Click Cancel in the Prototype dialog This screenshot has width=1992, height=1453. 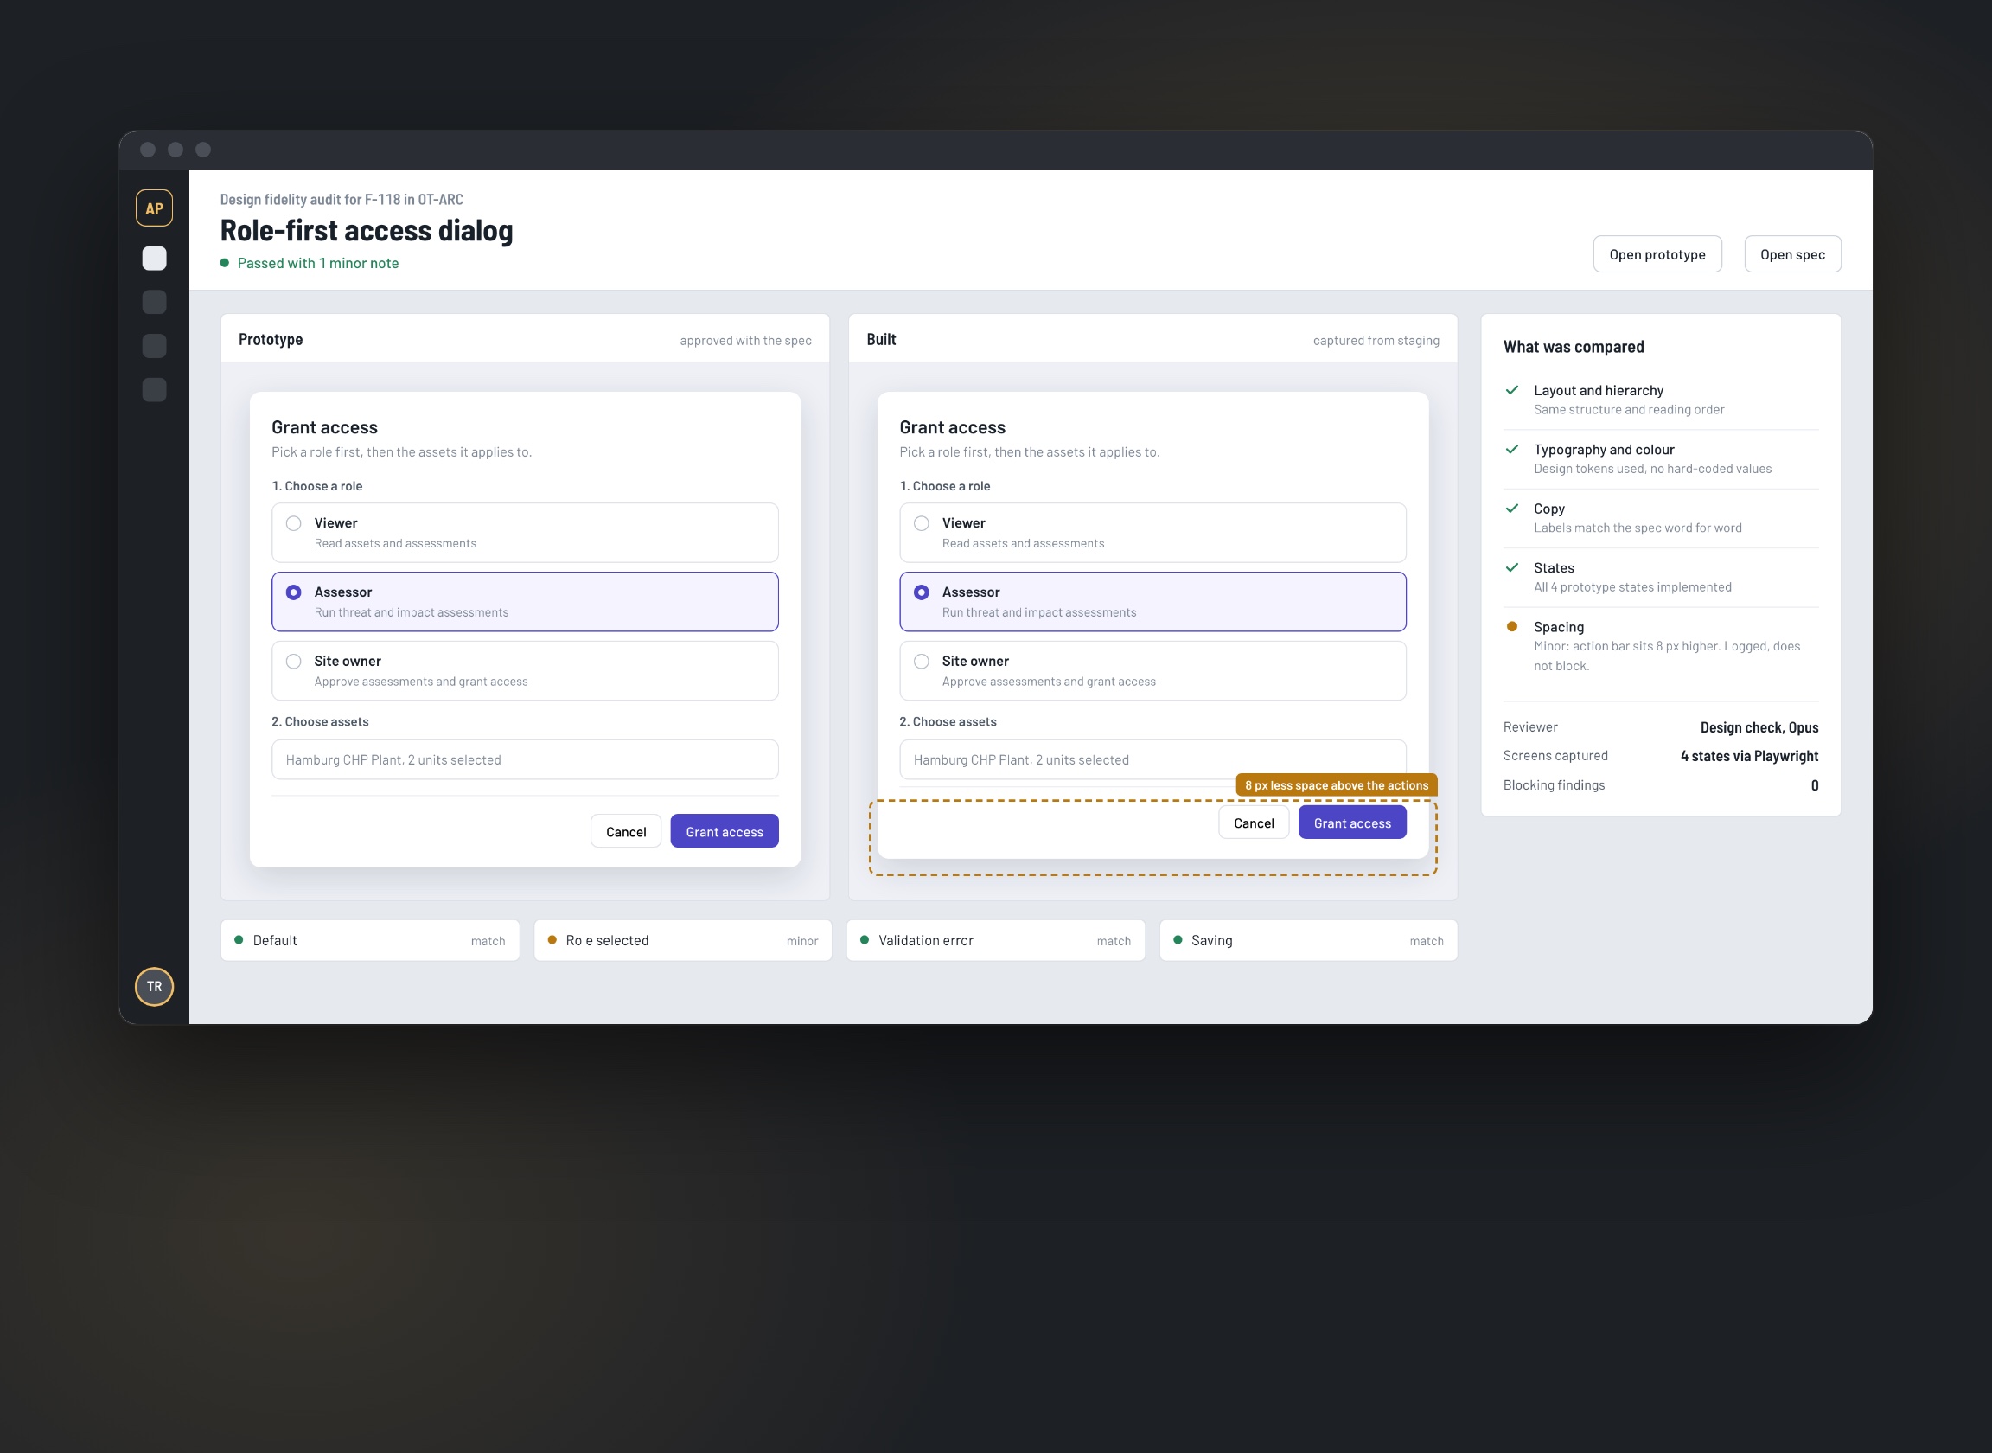point(626,831)
